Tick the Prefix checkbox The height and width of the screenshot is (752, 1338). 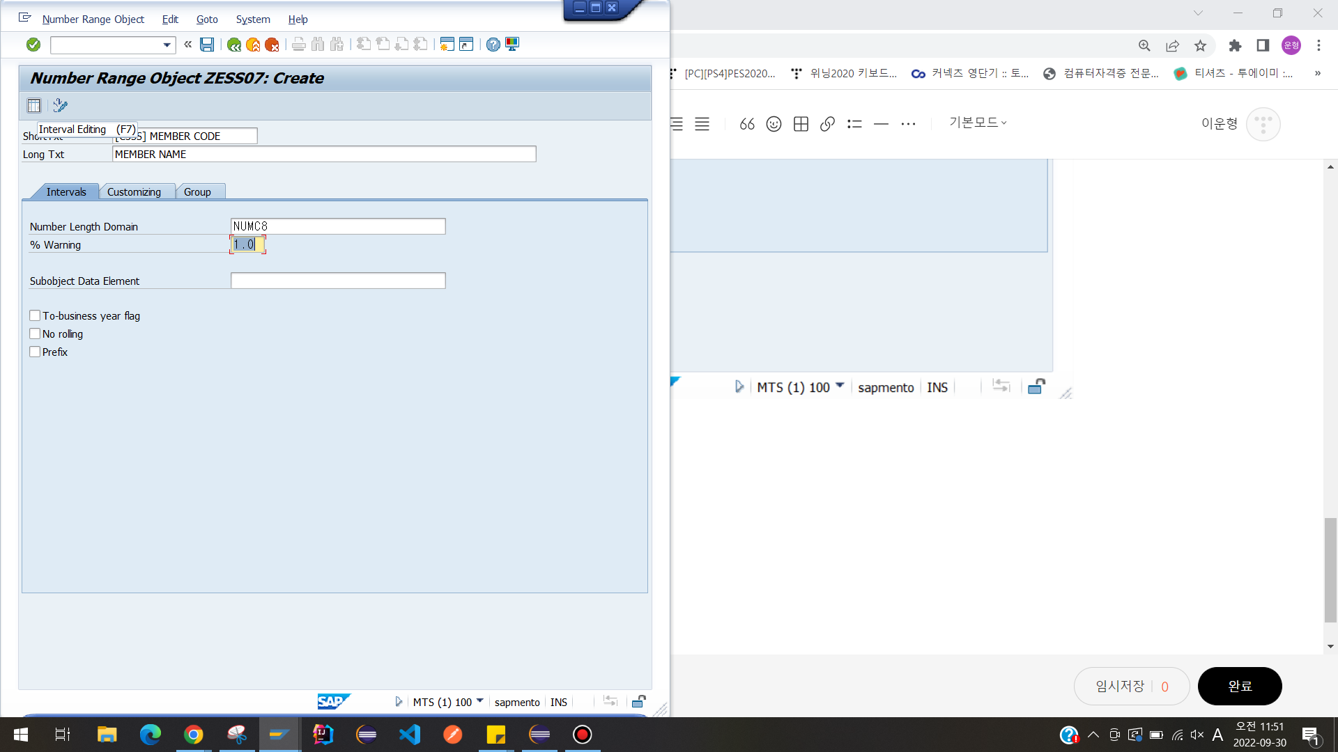point(35,352)
